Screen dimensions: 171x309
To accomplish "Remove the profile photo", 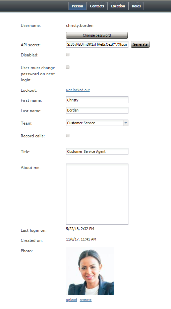I will pyautogui.click(x=85, y=300).
